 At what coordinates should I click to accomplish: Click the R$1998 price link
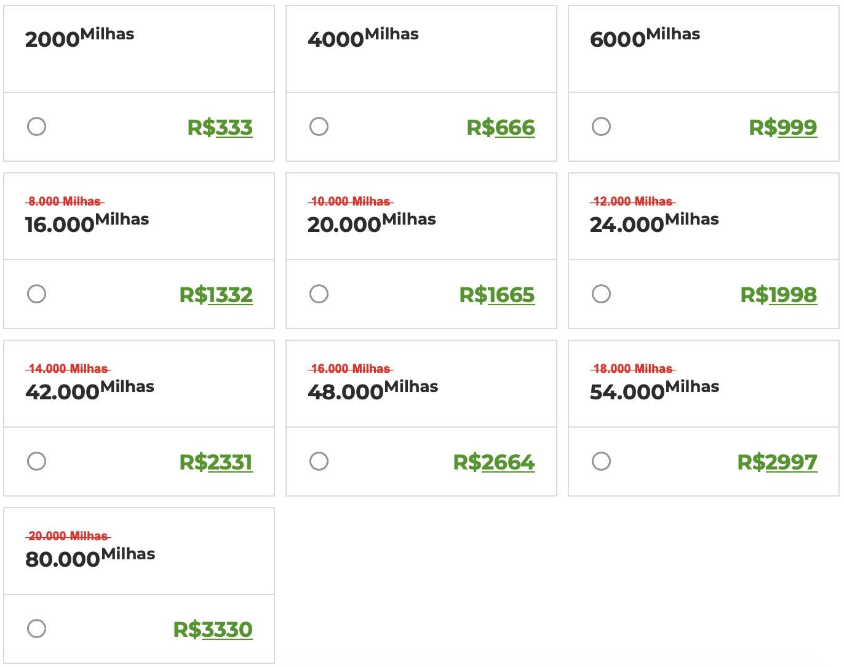pos(779,295)
